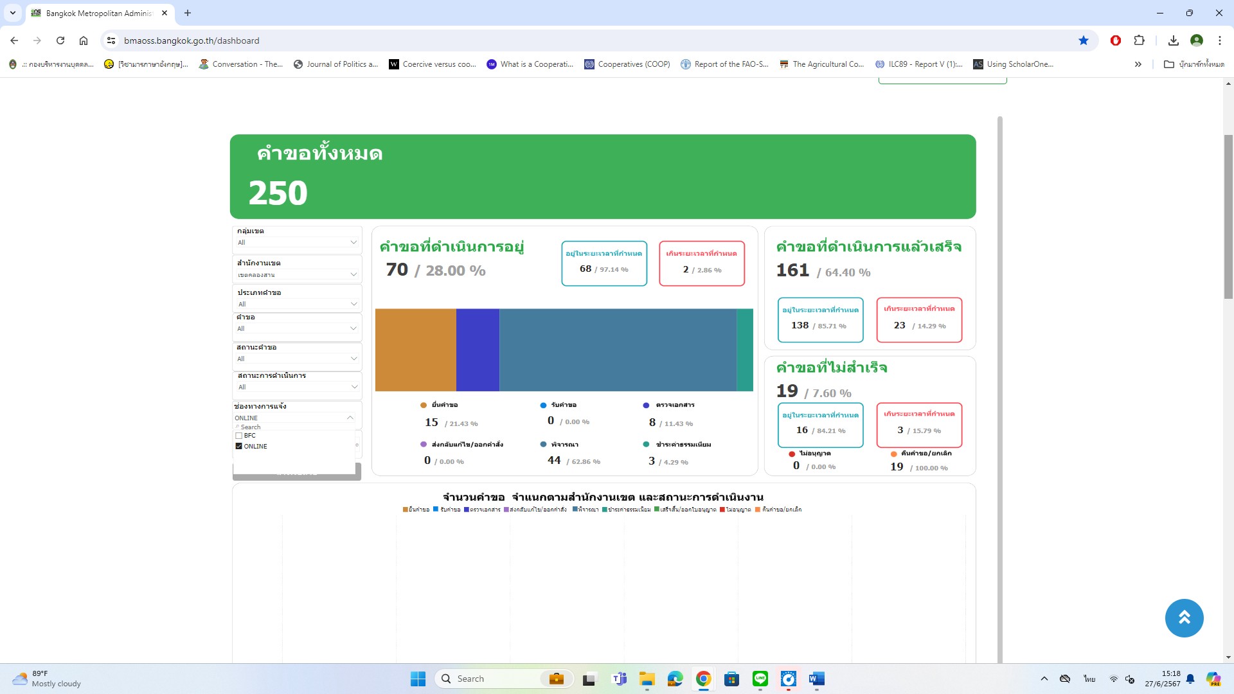
Task: Expand the กลุ่มเขต dropdown
Action: pos(353,242)
